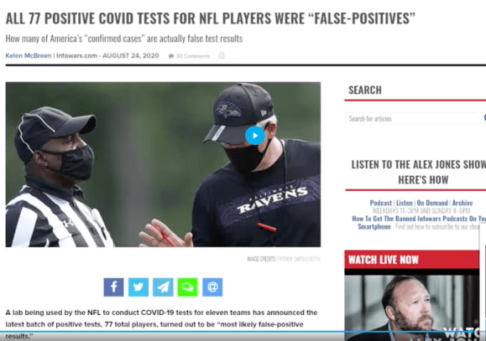Click the blue video progress bar
This screenshot has width=486, height=341.
click(x=236, y=332)
